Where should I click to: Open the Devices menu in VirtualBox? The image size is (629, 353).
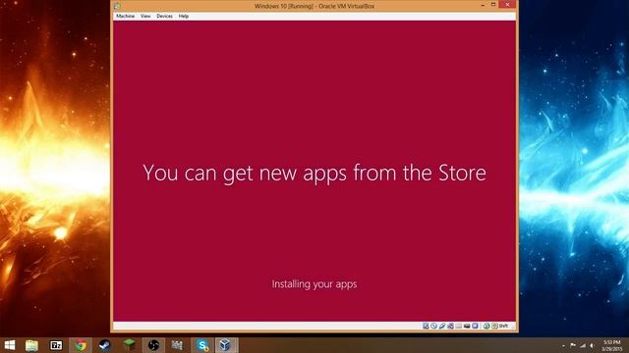(164, 16)
